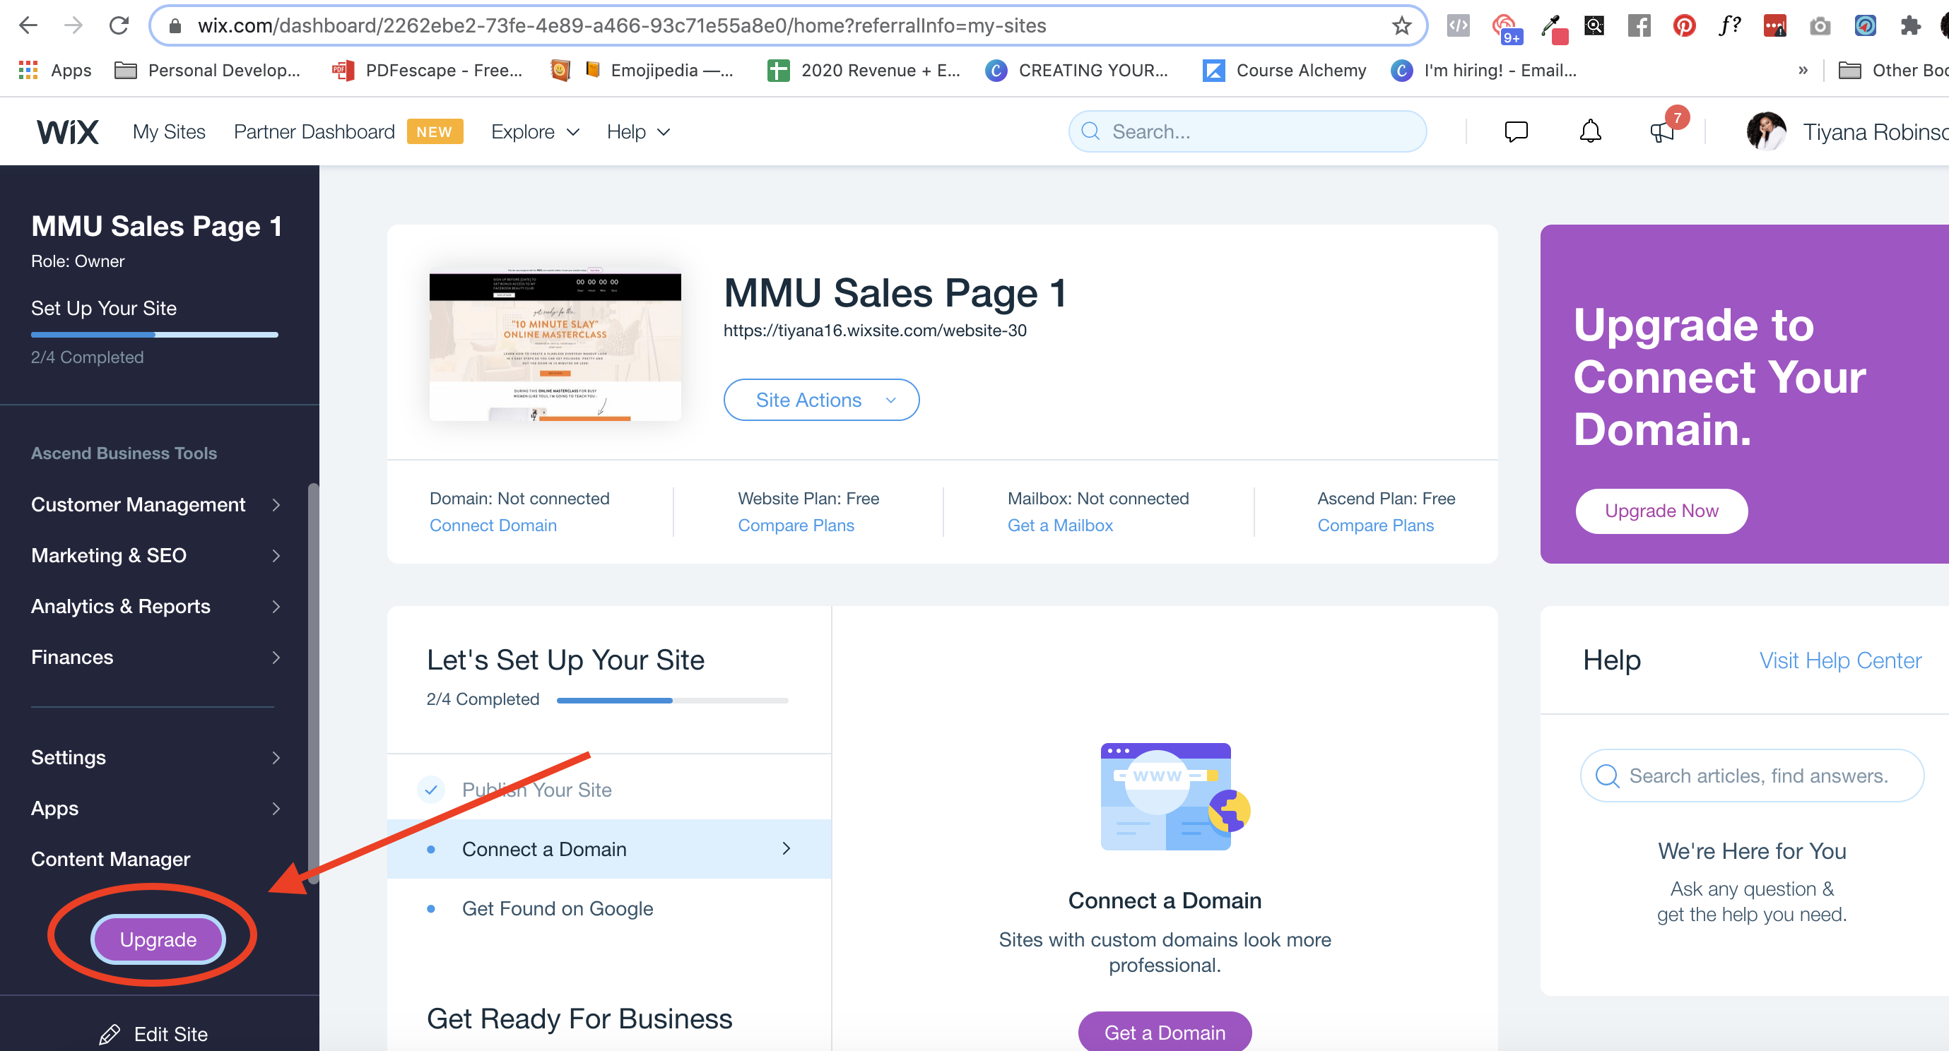The height and width of the screenshot is (1051, 1949).
Task: Open the Wix home logo
Action: [x=67, y=131]
